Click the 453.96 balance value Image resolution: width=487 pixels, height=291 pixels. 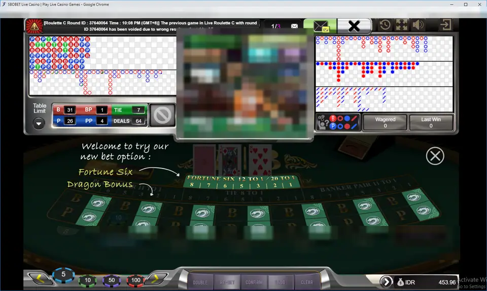(x=447, y=282)
